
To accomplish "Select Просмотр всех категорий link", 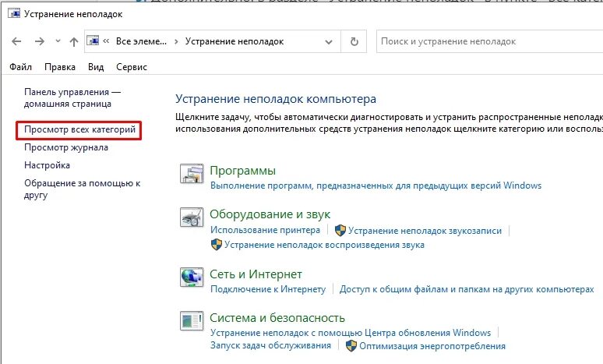I will point(79,129).
